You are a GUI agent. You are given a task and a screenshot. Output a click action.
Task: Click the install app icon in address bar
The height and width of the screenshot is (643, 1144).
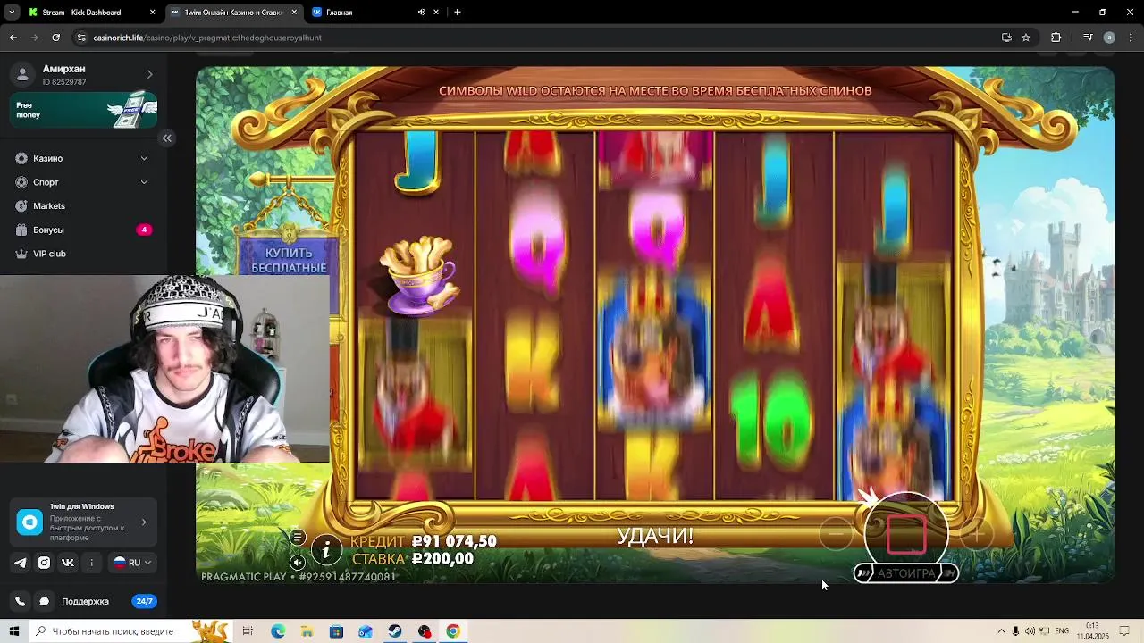tap(1006, 38)
